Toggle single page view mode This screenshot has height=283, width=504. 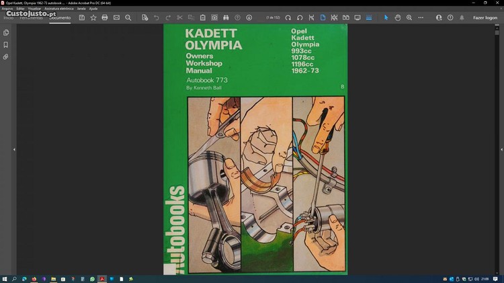[x=323, y=17]
